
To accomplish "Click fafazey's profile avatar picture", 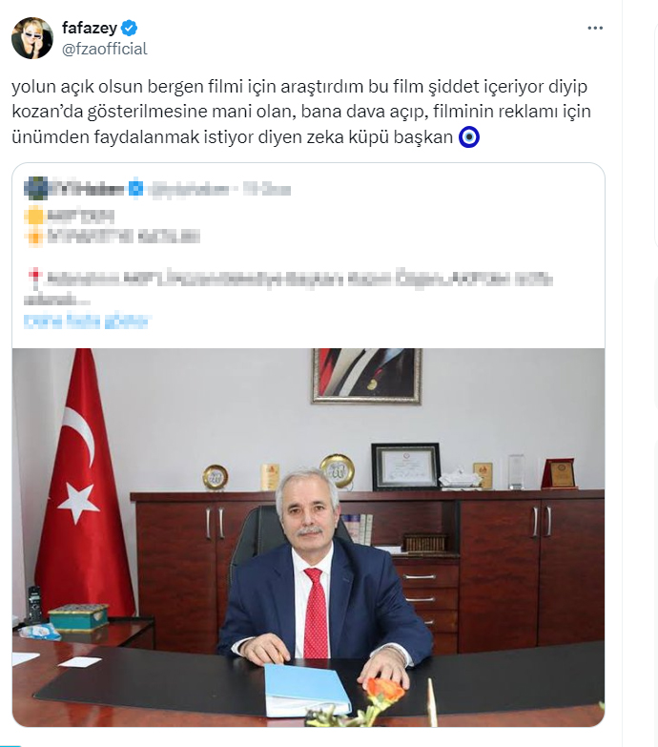I will (32, 38).
